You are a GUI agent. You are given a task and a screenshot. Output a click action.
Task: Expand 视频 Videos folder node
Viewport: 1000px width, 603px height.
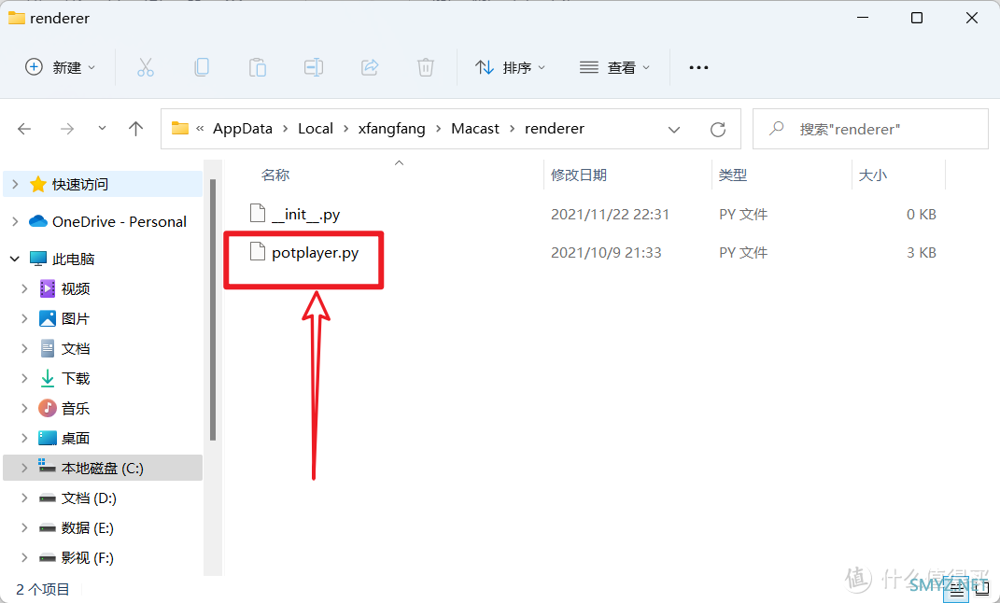tap(24, 288)
